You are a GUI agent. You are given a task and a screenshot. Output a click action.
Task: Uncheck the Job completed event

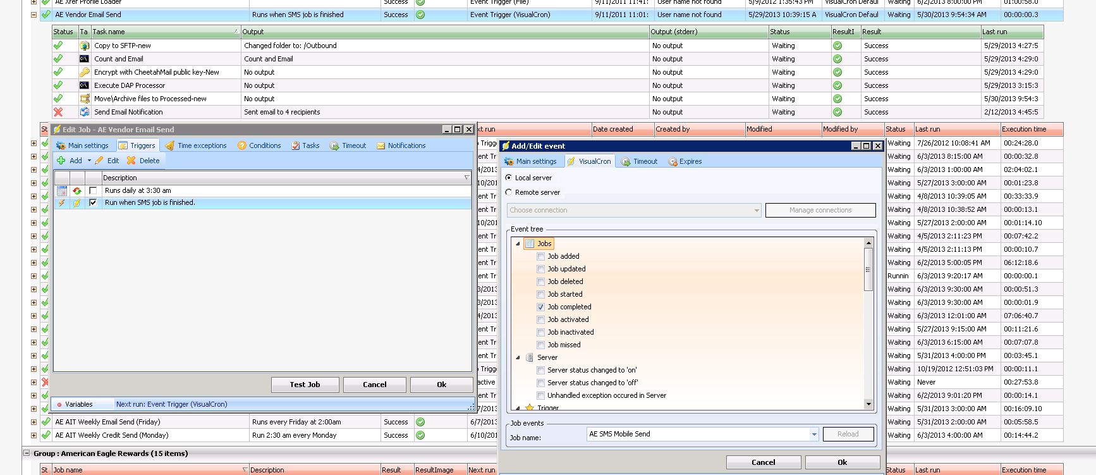pyautogui.click(x=540, y=307)
